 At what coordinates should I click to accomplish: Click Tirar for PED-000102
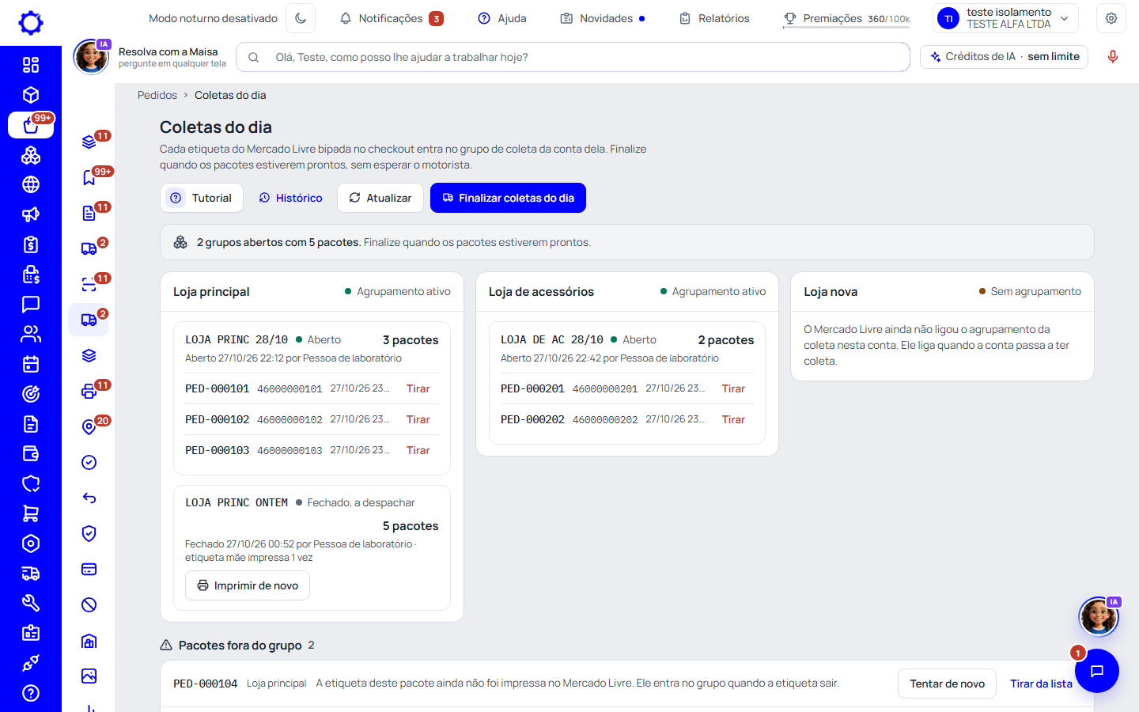pos(418,419)
